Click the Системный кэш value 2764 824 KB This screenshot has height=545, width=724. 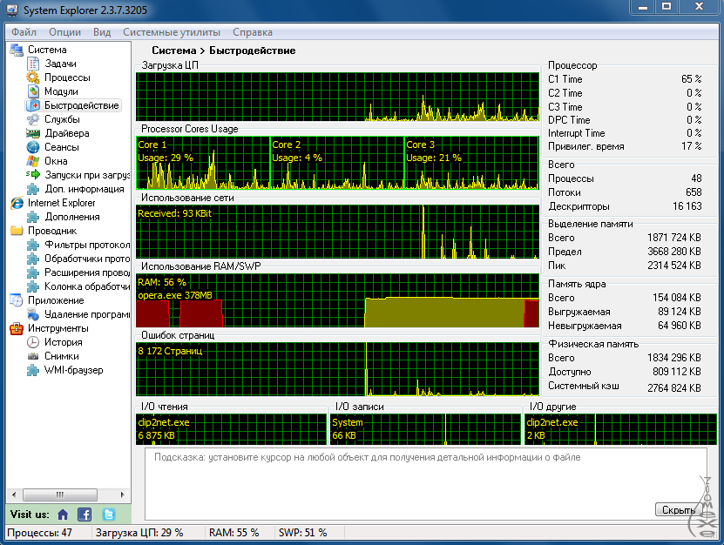tap(674, 388)
